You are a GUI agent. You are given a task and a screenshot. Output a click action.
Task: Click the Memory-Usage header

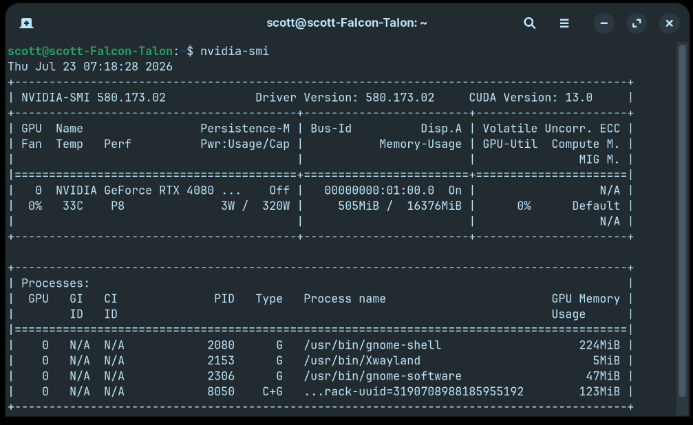click(x=420, y=144)
